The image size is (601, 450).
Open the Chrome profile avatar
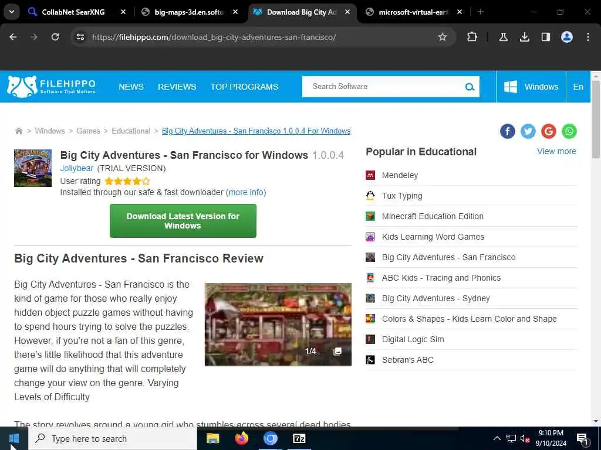[567, 37]
